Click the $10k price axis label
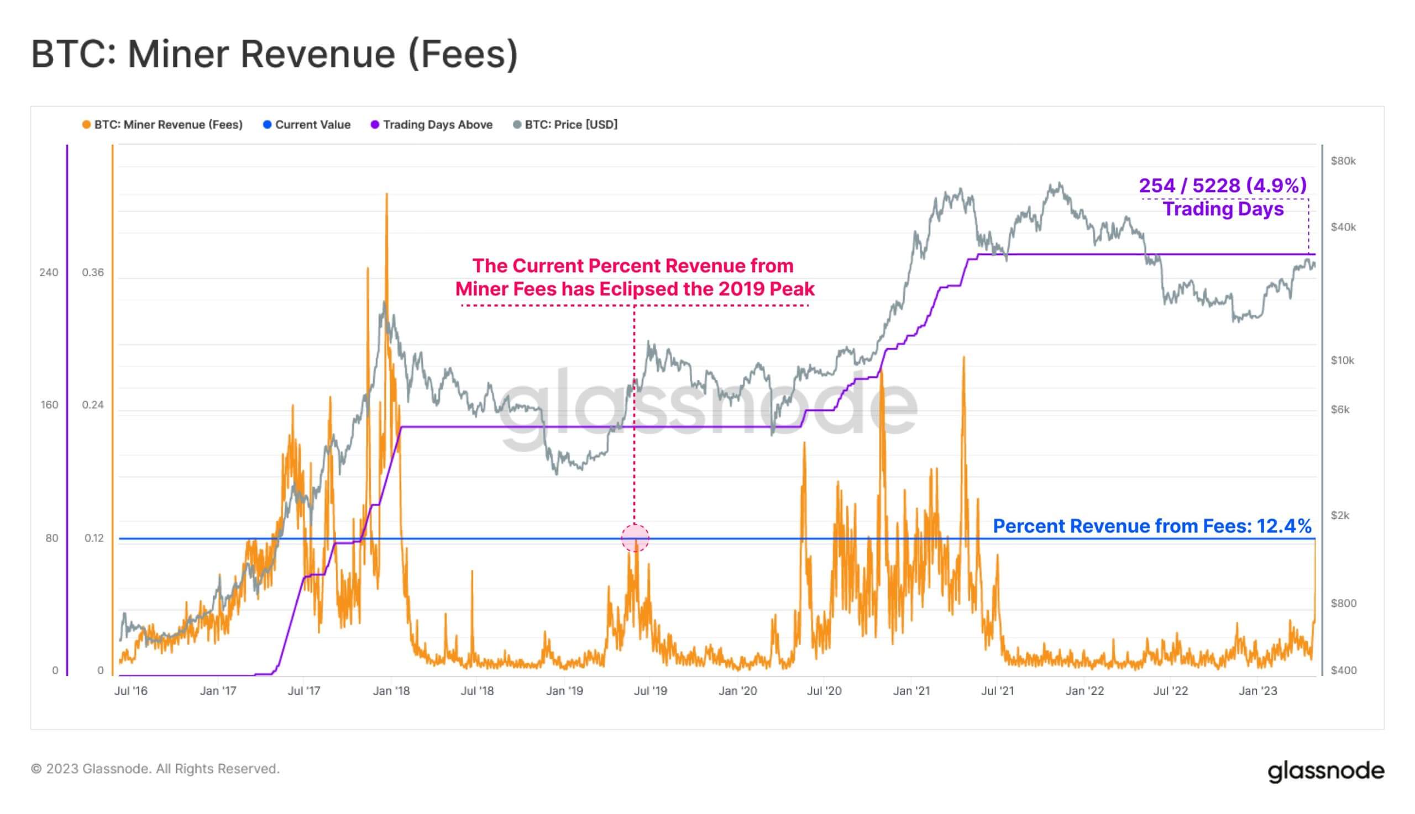The height and width of the screenshot is (814, 1415). click(x=1342, y=361)
